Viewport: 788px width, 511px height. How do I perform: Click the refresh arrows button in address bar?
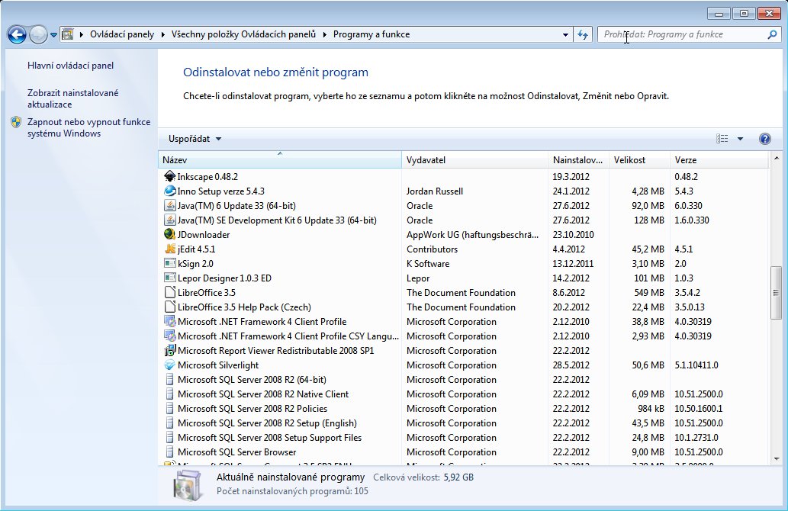tap(583, 34)
